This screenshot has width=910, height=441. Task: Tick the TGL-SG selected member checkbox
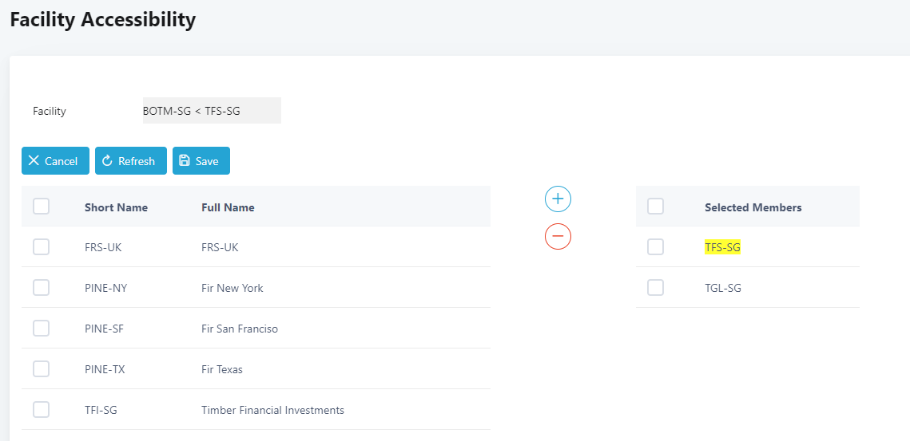[x=656, y=288]
